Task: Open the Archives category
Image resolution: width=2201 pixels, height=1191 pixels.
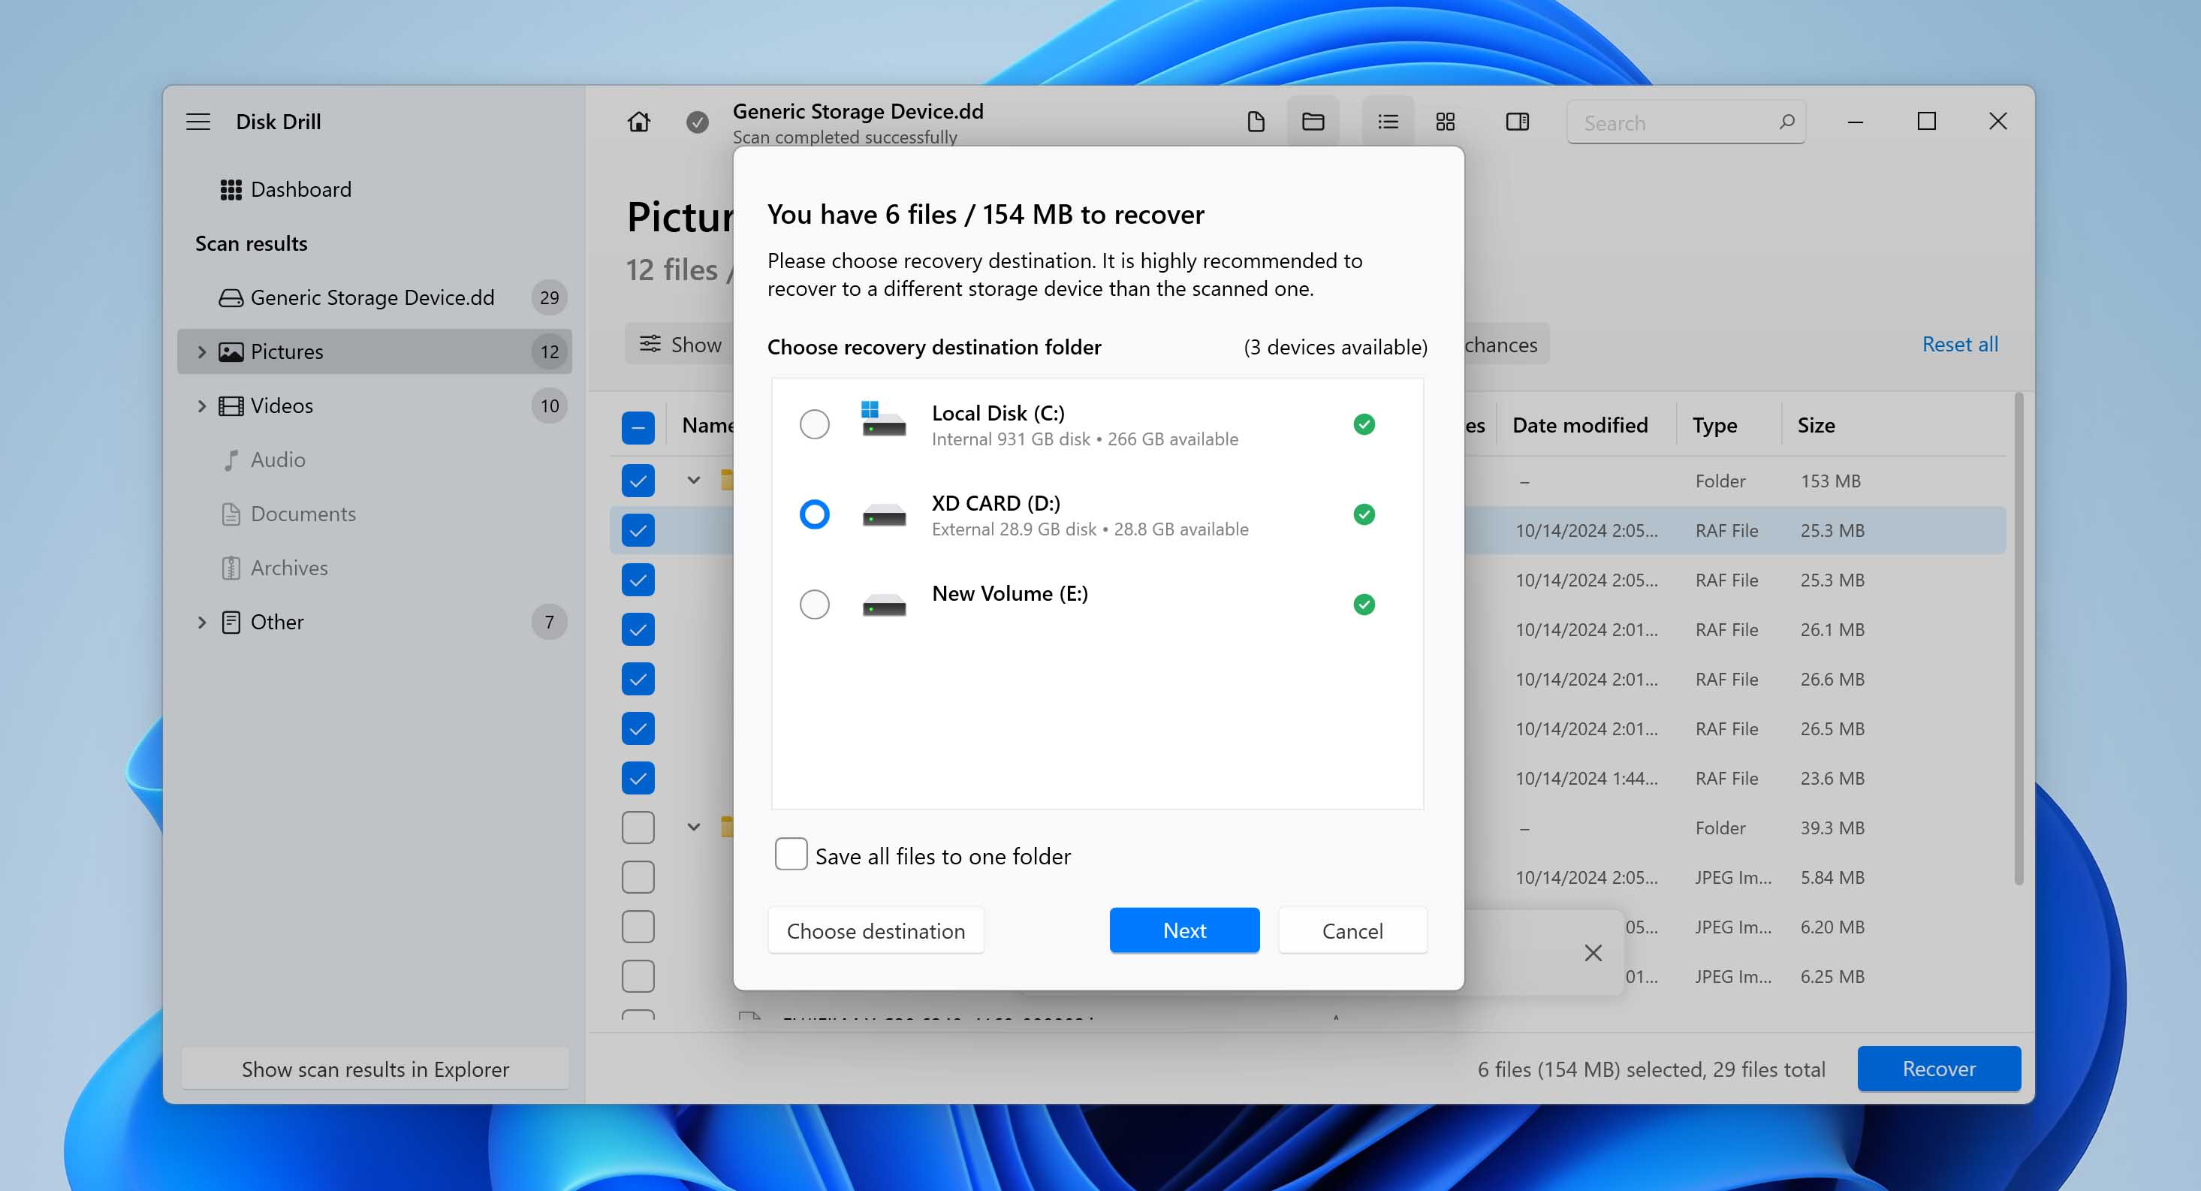Action: [373, 568]
